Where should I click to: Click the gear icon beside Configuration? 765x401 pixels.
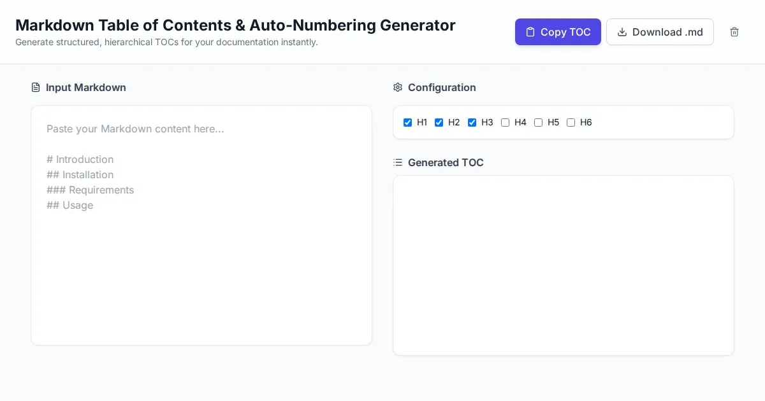(398, 87)
